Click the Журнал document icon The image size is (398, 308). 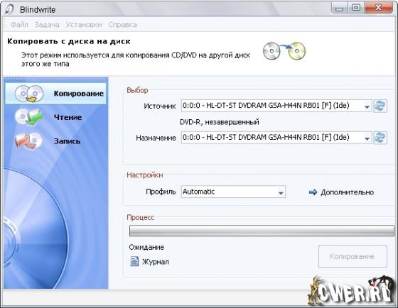(x=134, y=261)
